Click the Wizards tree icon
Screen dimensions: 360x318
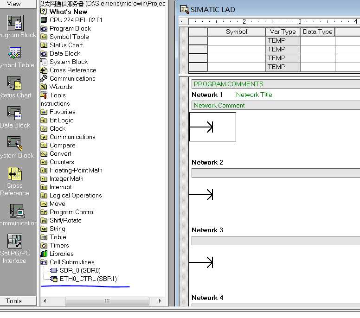[44, 87]
